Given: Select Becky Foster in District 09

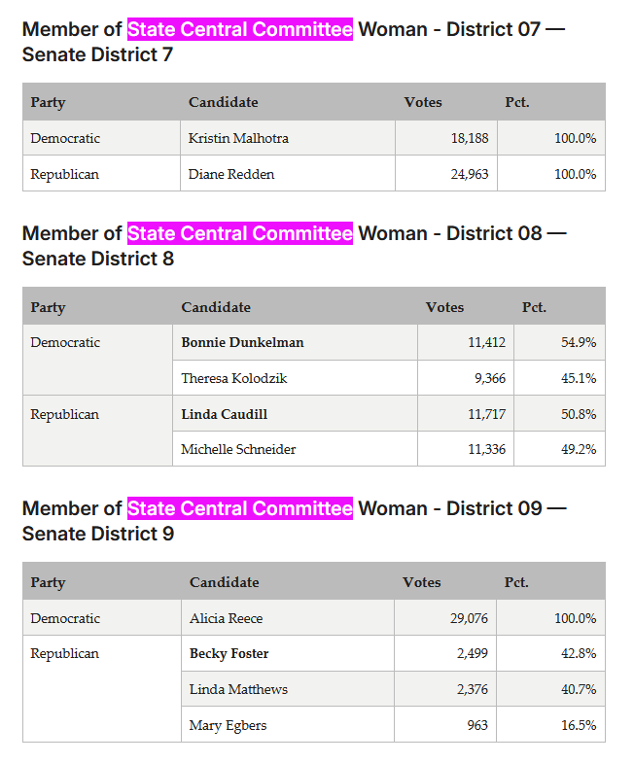Looking at the screenshot, I should coord(229,653).
